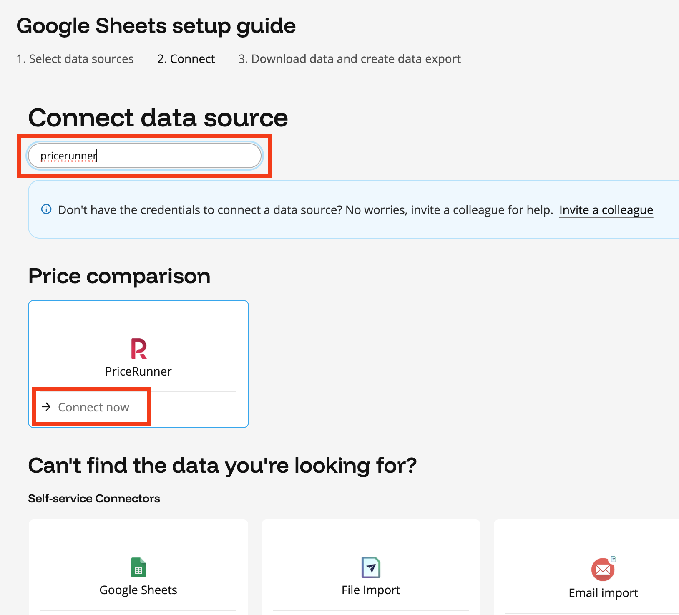The width and height of the screenshot is (679, 615).
Task: Click the red Email import envelope icon
Action: [x=603, y=570]
